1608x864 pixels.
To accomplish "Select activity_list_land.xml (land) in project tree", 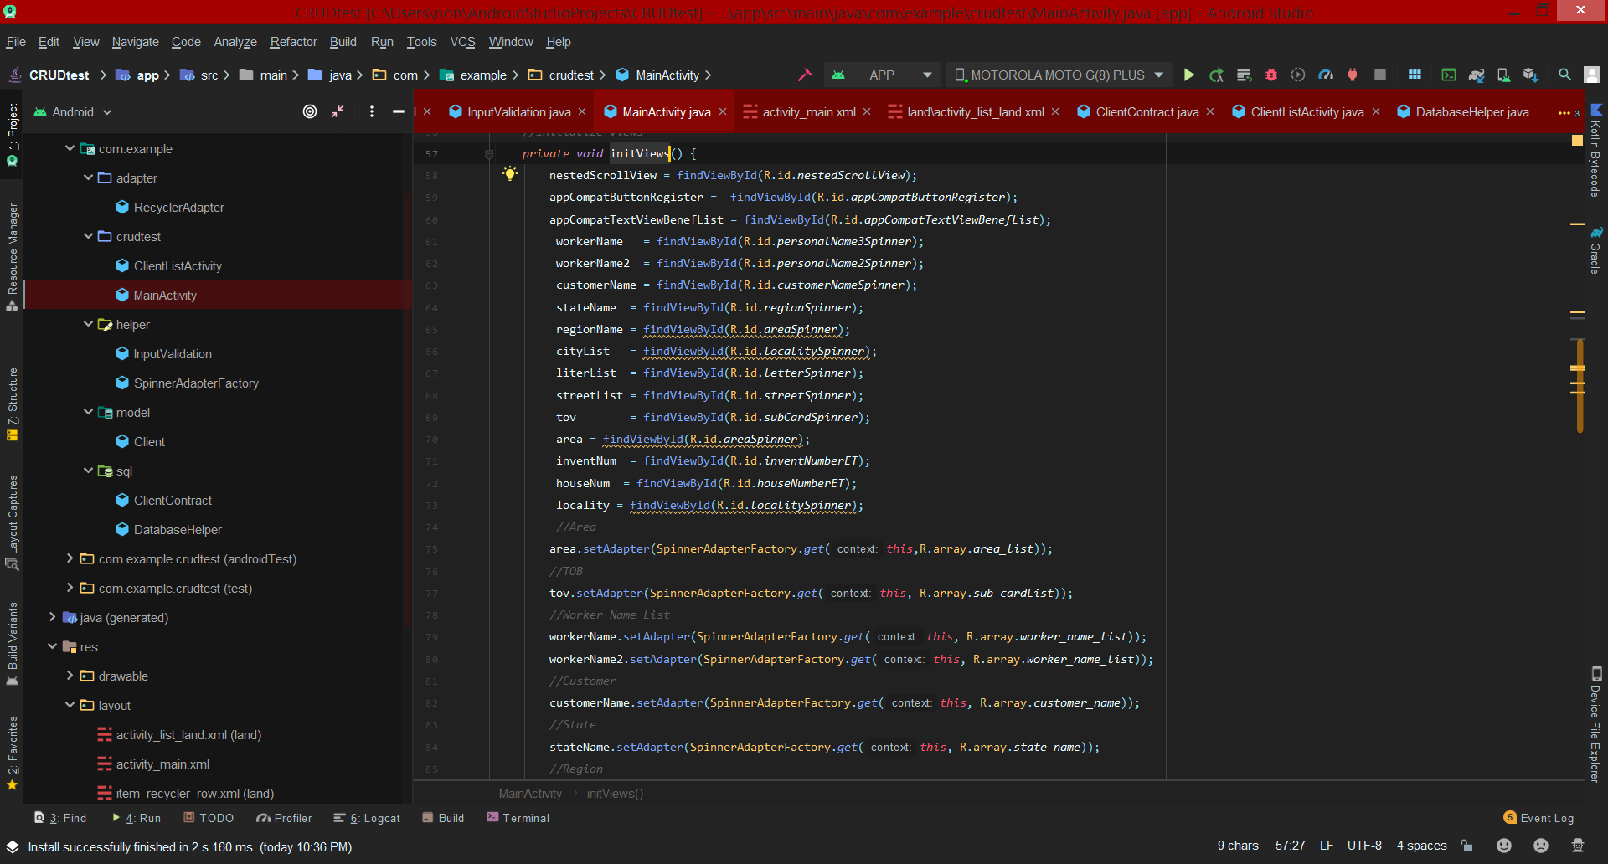I will 188,734.
